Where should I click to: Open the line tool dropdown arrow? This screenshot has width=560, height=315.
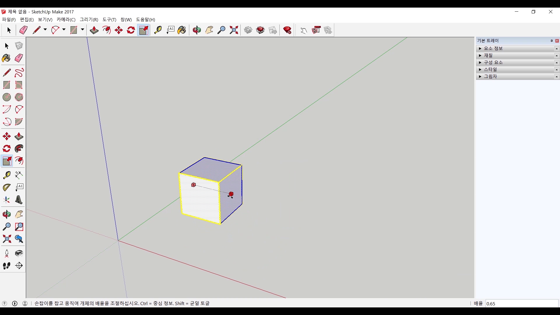pyautogui.click(x=45, y=30)
